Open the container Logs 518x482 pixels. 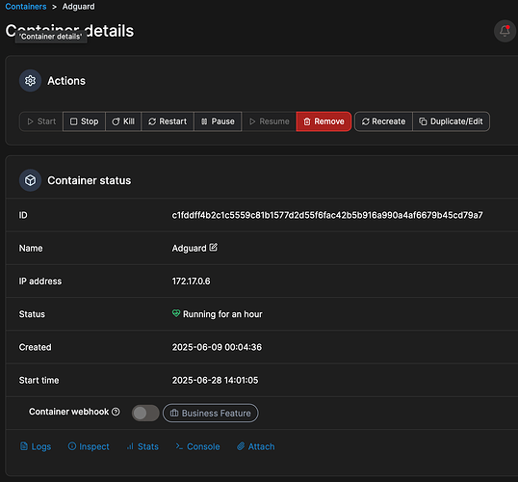(36, 446)
